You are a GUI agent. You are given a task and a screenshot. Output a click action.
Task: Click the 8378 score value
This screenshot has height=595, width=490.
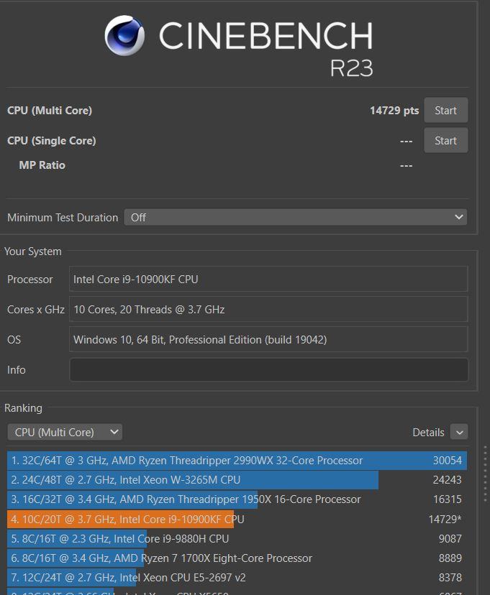point(450,578)
